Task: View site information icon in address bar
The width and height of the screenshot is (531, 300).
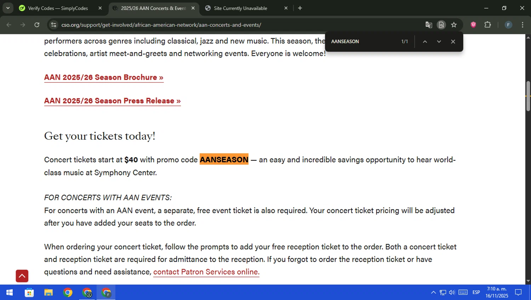Action: point(53,25)
